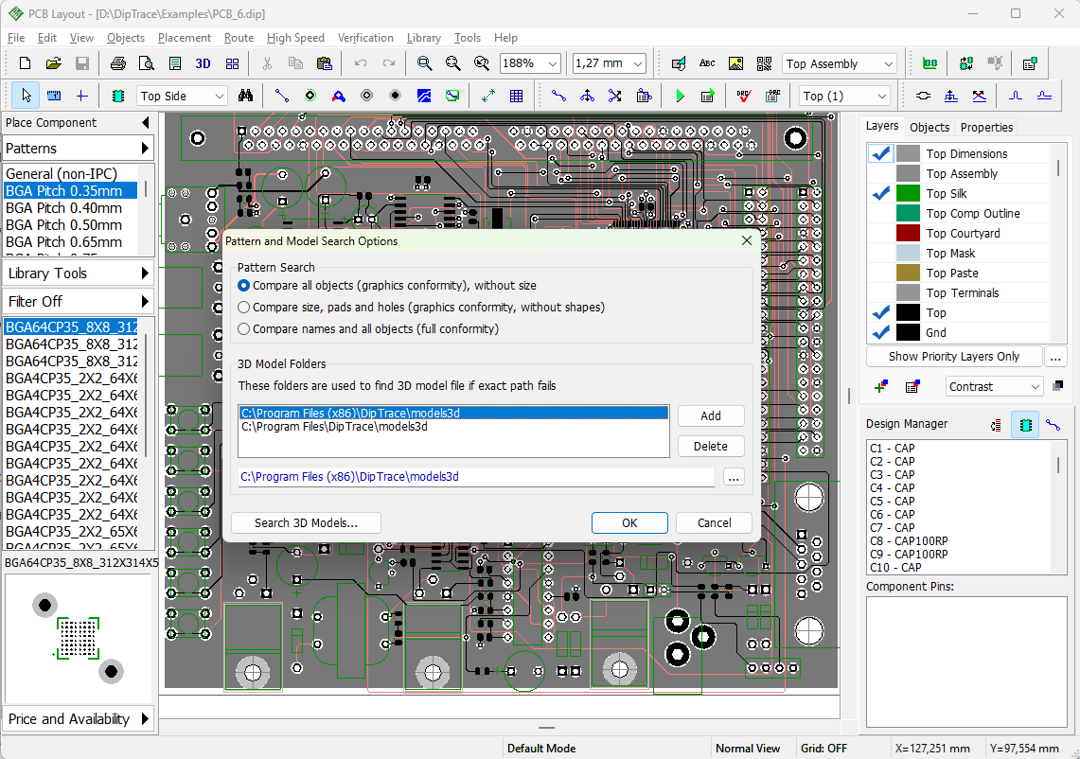
Task: Click the Place Picture icon
Action: (x=735, y=63)
